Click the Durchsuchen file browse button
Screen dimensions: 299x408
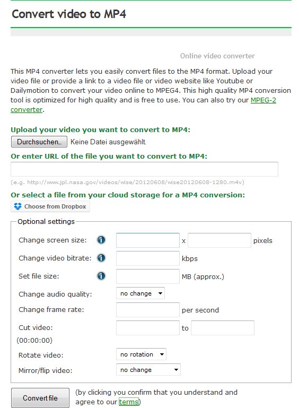click(39, 142)
